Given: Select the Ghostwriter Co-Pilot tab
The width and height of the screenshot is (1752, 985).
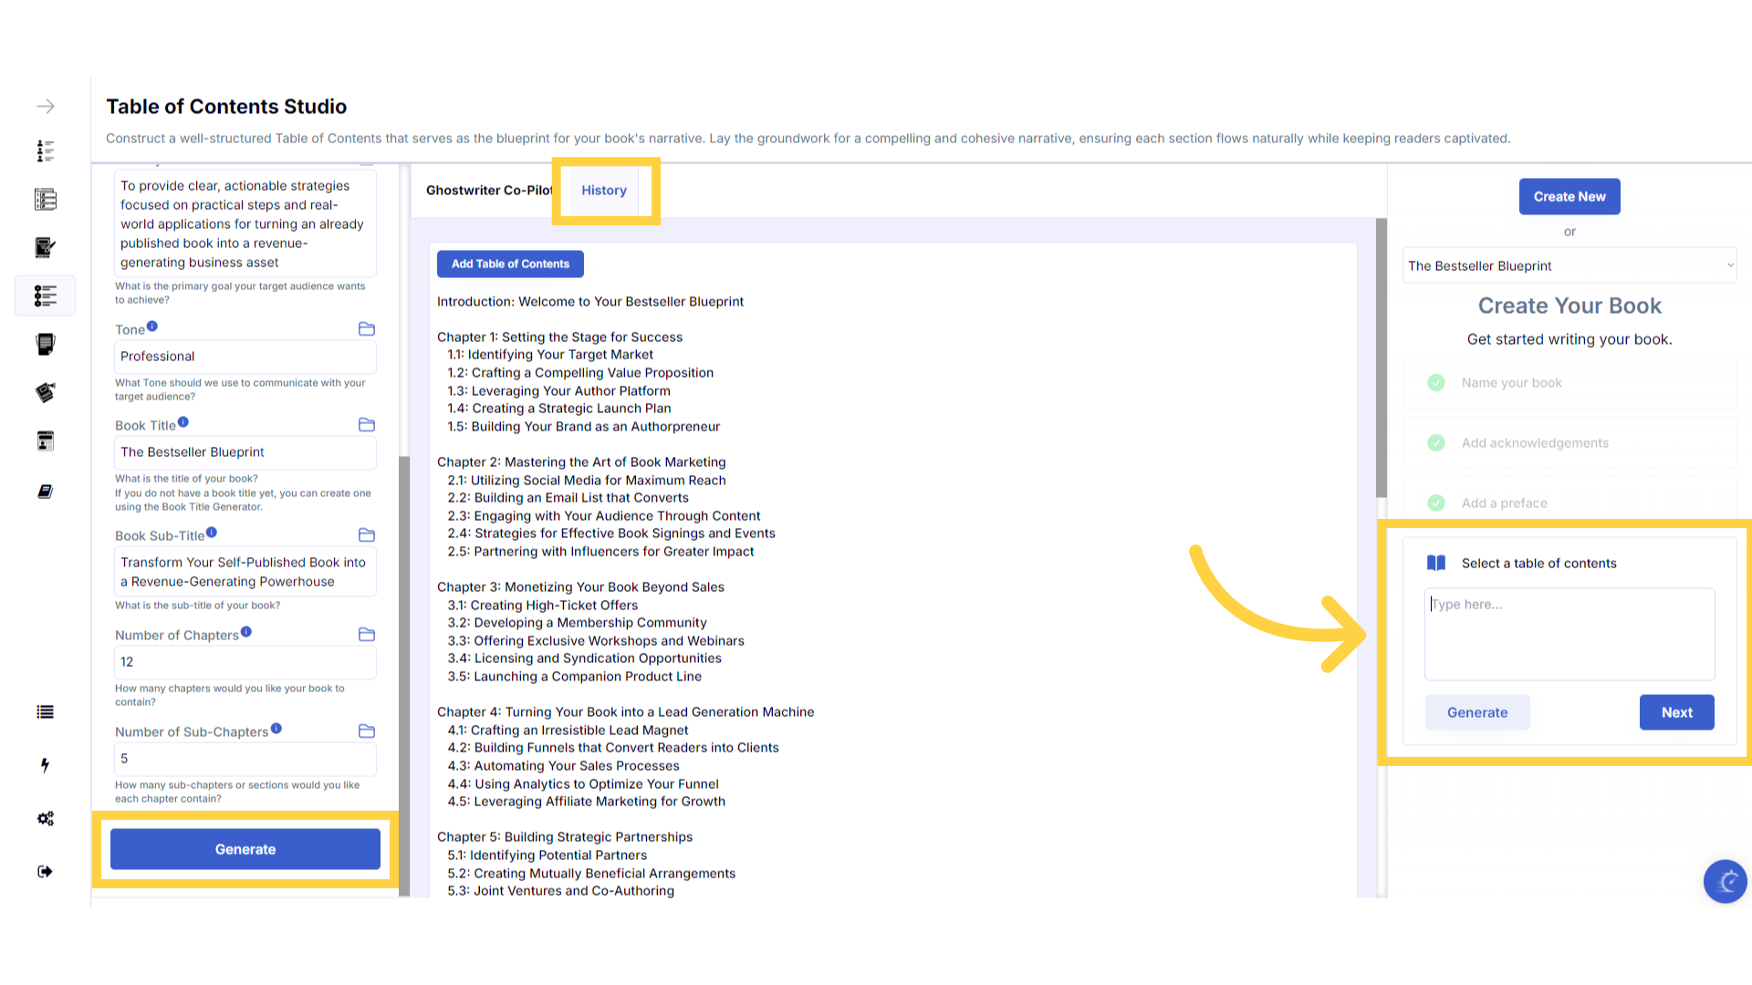Looking at the screenshot, I should [489, 191].
